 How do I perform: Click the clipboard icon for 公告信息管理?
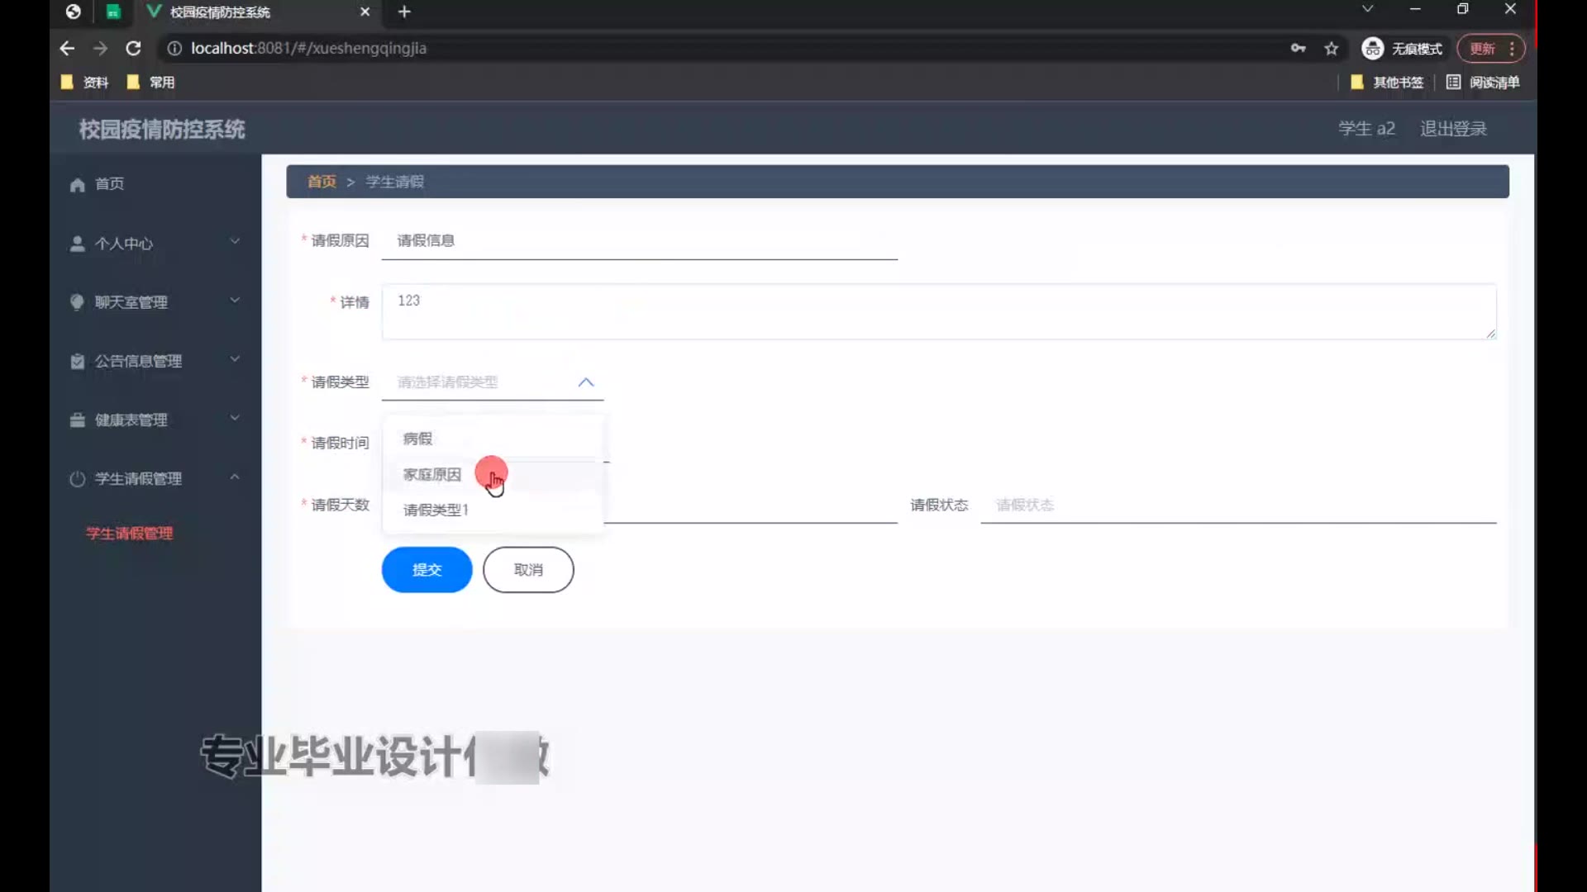[x=78, y=362]
